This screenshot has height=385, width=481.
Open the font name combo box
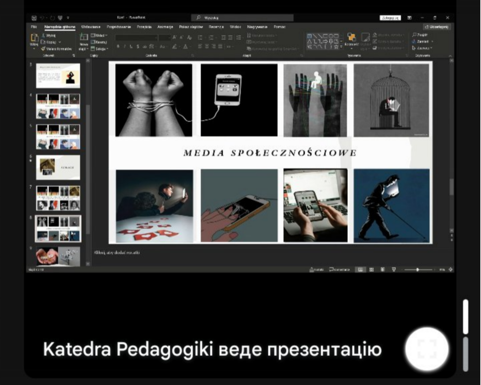pos(136,38)
